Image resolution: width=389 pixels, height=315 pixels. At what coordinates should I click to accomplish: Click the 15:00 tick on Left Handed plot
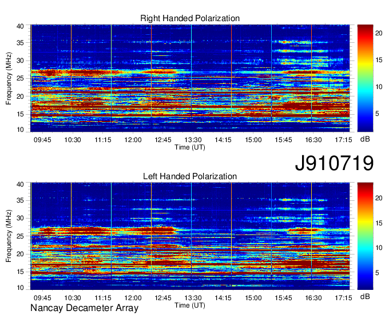[x=253, y=298]
